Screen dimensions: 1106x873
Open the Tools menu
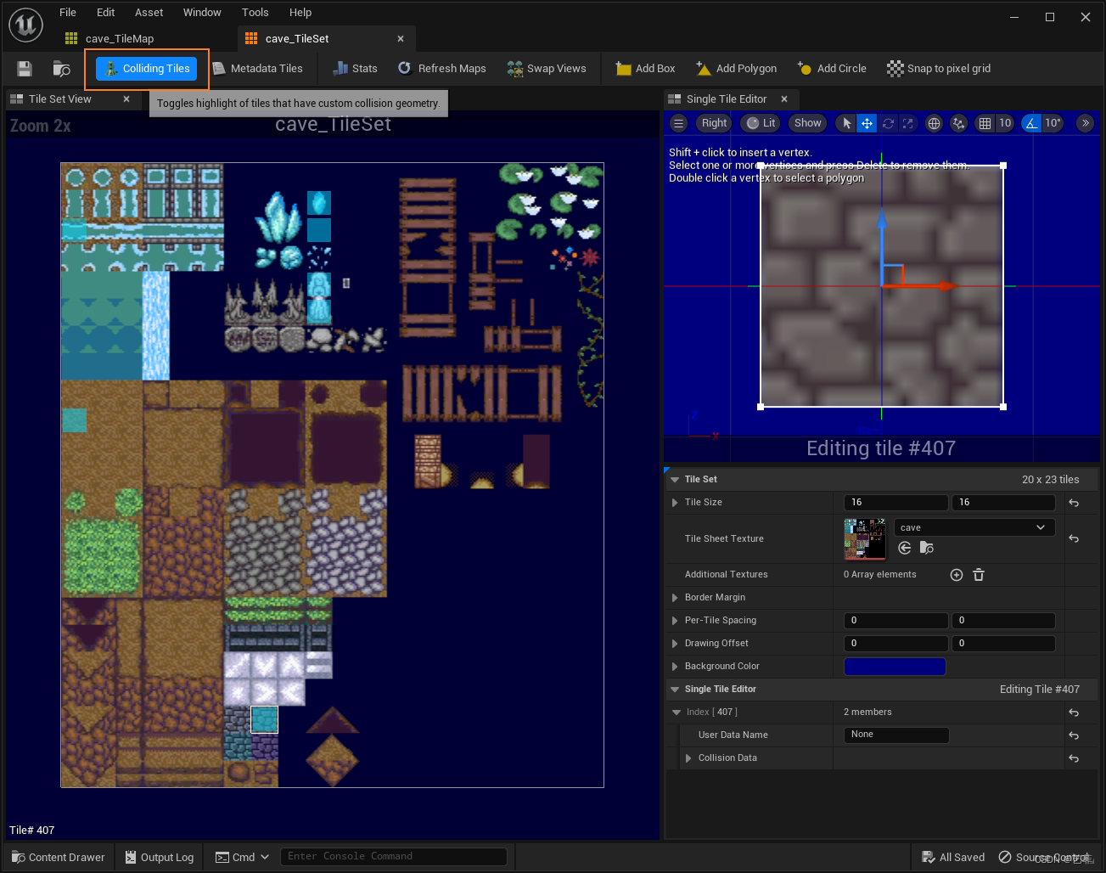pyautogui.click(x=255, y=13)
